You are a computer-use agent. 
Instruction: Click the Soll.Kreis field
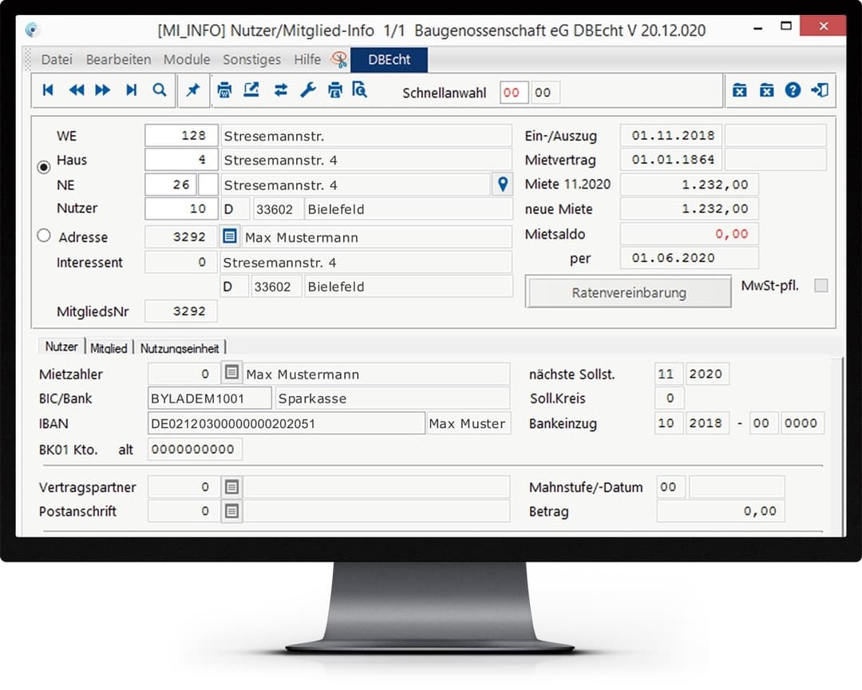pos(669,398)
